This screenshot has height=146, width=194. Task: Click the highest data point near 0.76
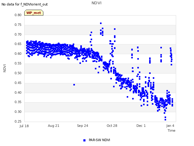pos(101,23)
